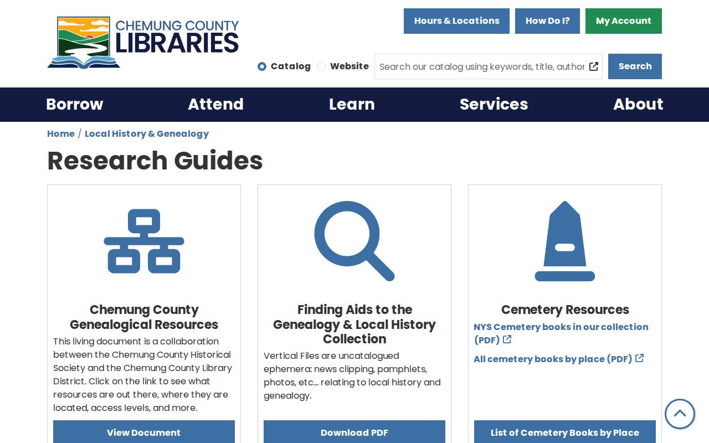
Task: Click external link icon after All cemetery books by place
Action: 639,358
